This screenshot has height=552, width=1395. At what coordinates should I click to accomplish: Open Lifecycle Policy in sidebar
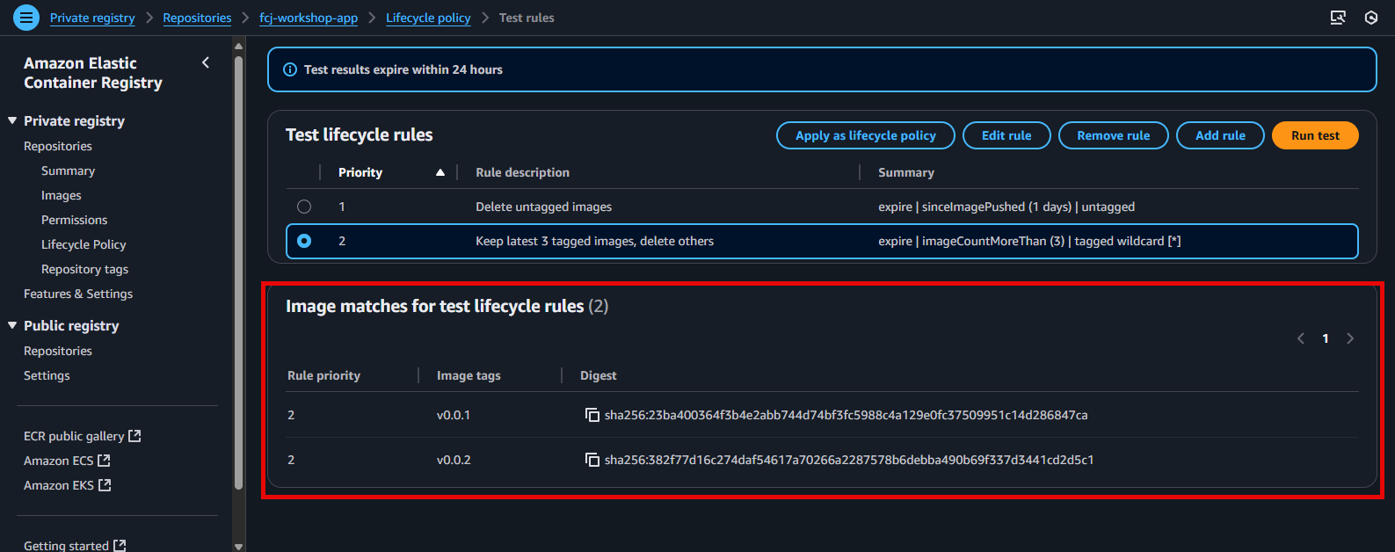[84, 244]
